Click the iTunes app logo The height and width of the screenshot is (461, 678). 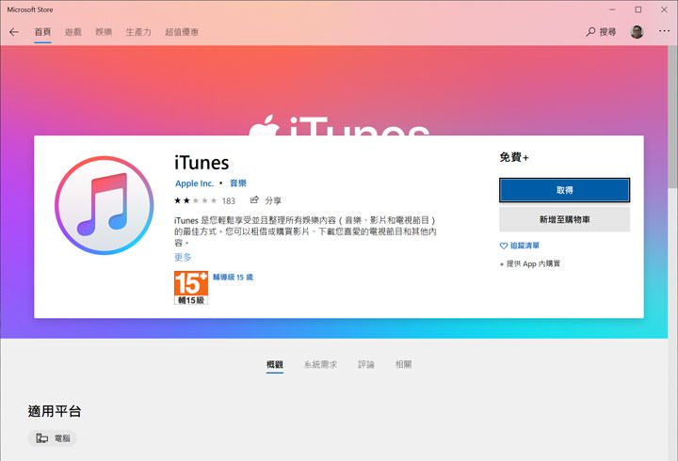[x=105, y=205]
